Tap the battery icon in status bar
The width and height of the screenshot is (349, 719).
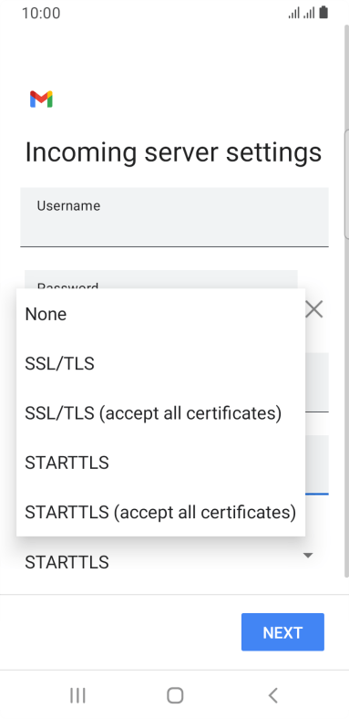click(x=323, y=13)
